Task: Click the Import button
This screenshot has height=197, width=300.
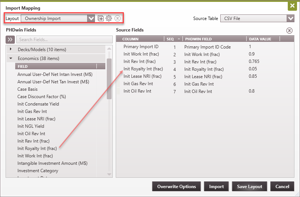Action: (x=217, y=187)
